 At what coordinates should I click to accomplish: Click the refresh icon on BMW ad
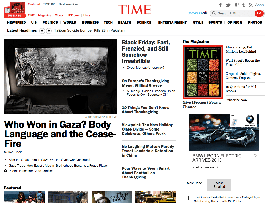tap(255, 156)
